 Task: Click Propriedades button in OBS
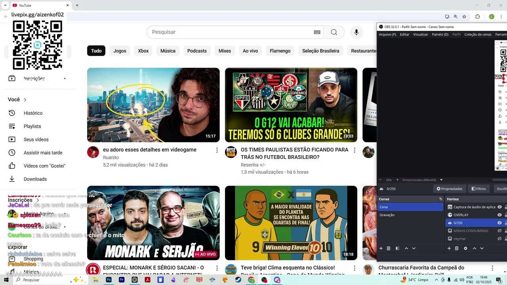tap(450, 189)
